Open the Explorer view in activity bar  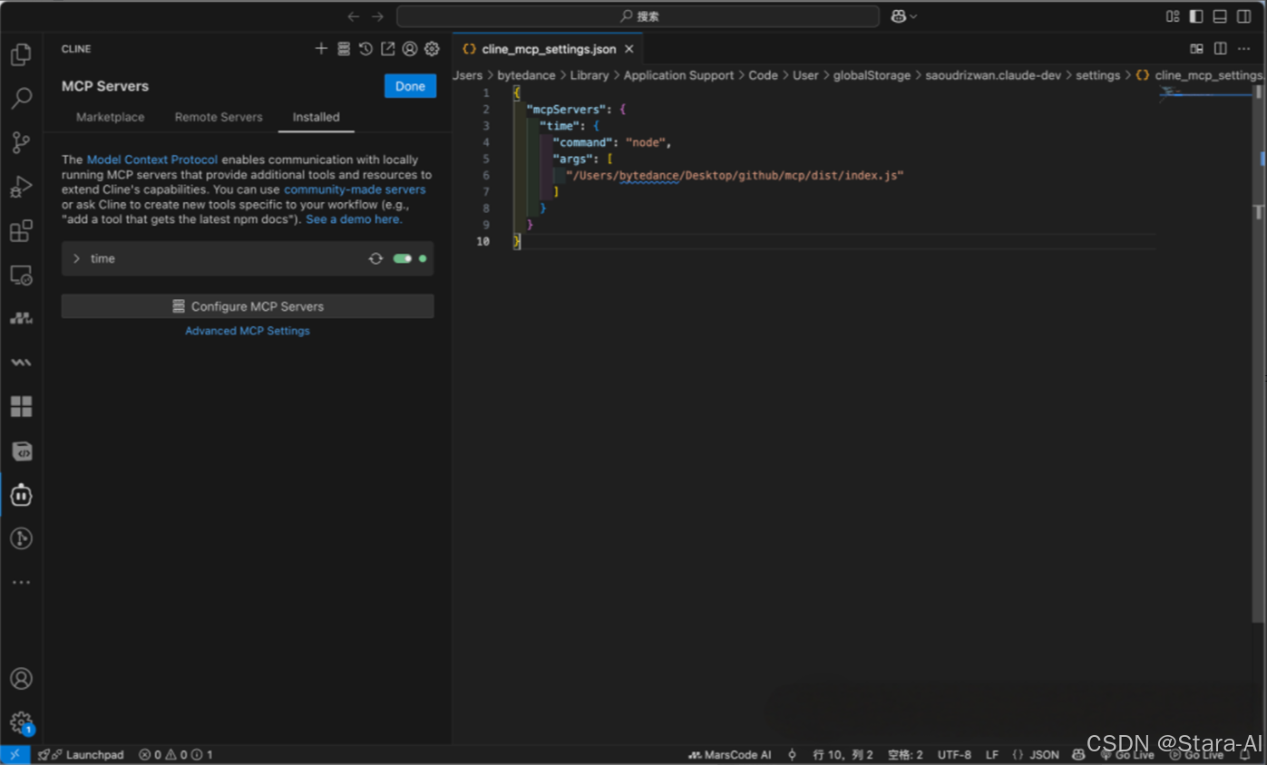21,54
